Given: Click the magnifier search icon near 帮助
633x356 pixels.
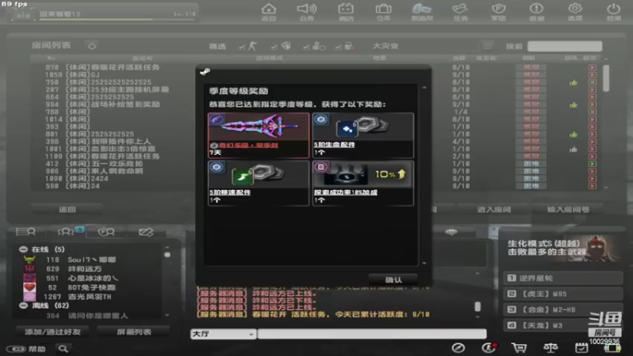Looking at the screenshot, I should coord(63,348).
